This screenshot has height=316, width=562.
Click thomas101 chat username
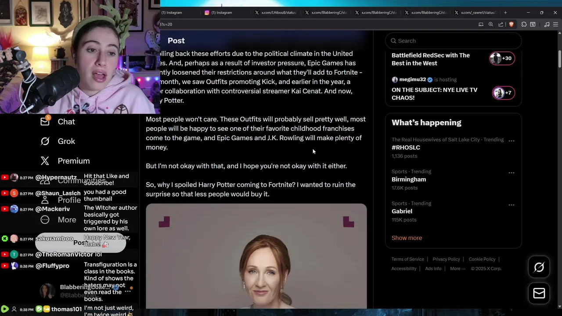[66, 309]
